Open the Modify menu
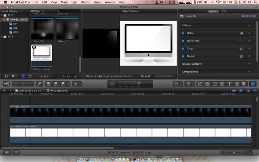The image size is (259, 162). (85, 2)
